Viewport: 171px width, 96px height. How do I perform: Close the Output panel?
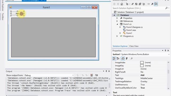(109, 71)
